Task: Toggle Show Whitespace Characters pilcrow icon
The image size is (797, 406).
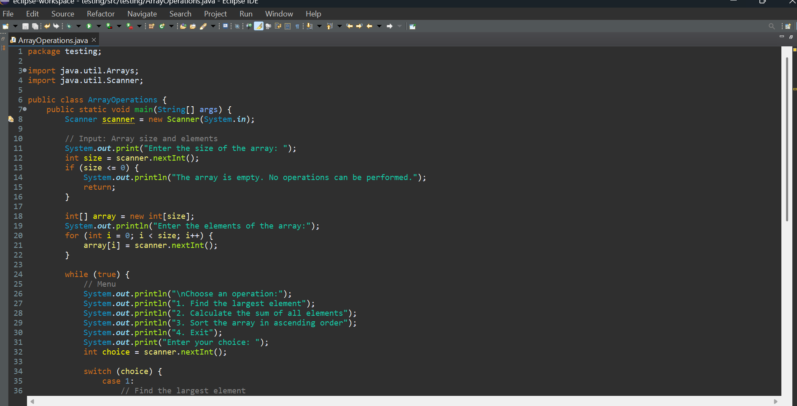Action: [x=297, y=26]
